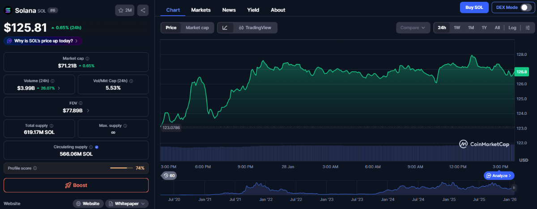Click the Market cap info icon
Viewport: 537px width, 209px height.
[87, 59]
